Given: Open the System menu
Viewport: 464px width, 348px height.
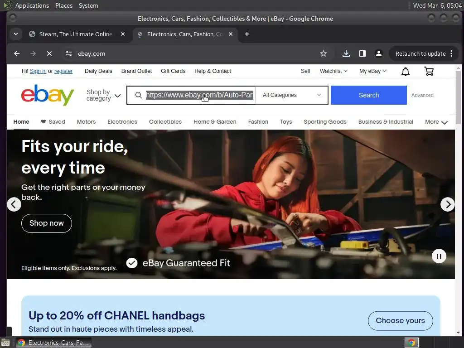Looking at the screenshot, I should (x=88, y=5).
